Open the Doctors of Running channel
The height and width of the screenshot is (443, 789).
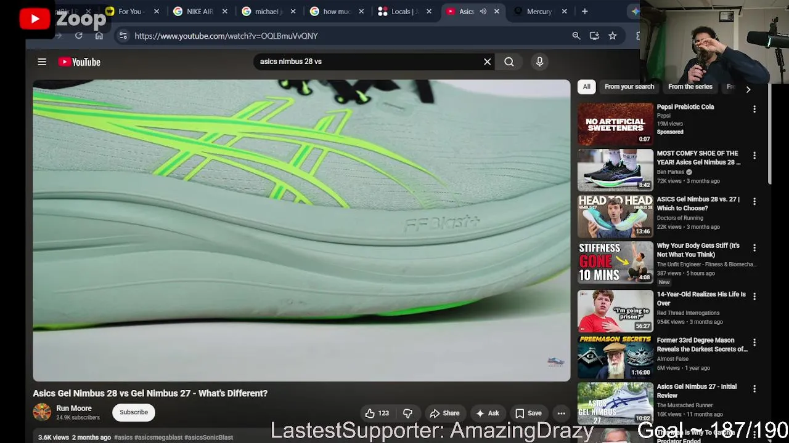click(x=680, y=218)
